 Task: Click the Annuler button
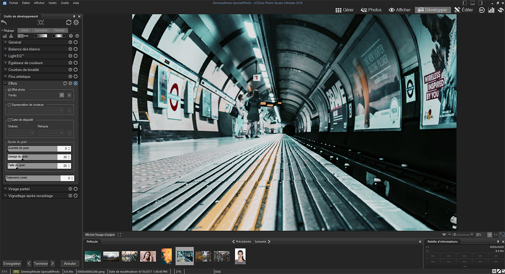(x=70, y=264)
